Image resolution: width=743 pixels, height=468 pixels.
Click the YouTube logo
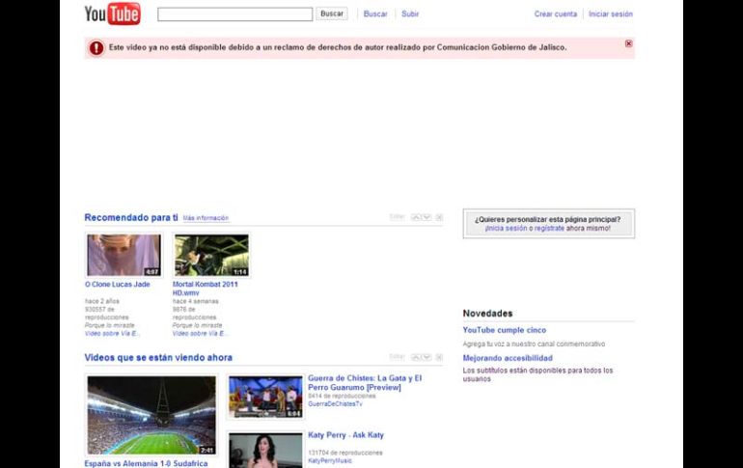112,14
